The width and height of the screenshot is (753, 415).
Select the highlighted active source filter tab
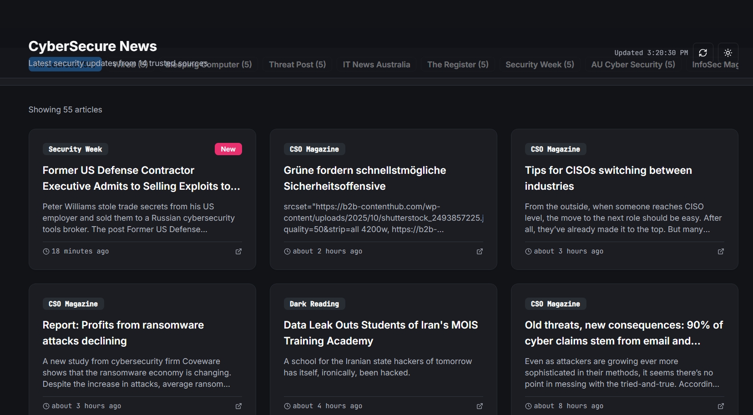point(65,65)
